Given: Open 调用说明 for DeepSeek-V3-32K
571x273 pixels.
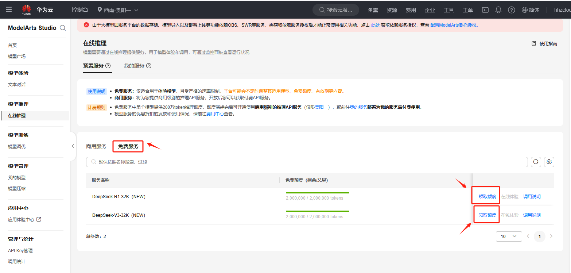Looking at the screenshot, I should point(532,215).
